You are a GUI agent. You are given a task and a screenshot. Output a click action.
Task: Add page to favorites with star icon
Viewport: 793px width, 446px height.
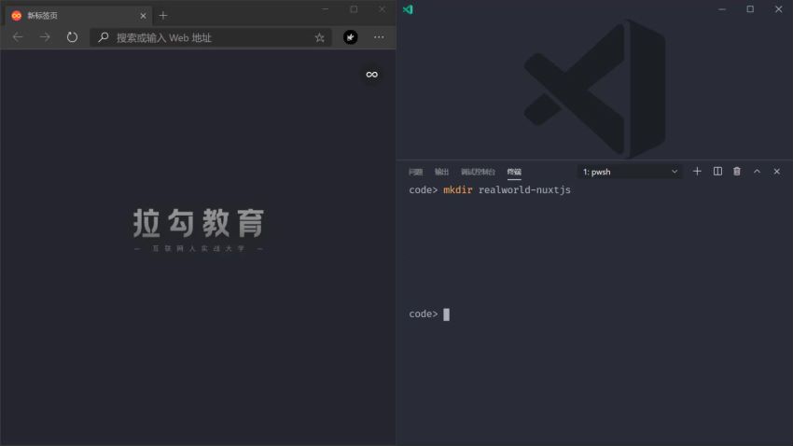click(320, 37)
